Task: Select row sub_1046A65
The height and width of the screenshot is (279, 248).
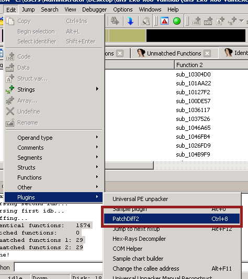Action: [x=193, y=128]
